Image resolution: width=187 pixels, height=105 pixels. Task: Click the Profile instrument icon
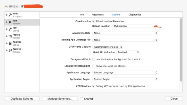[10, 36]
